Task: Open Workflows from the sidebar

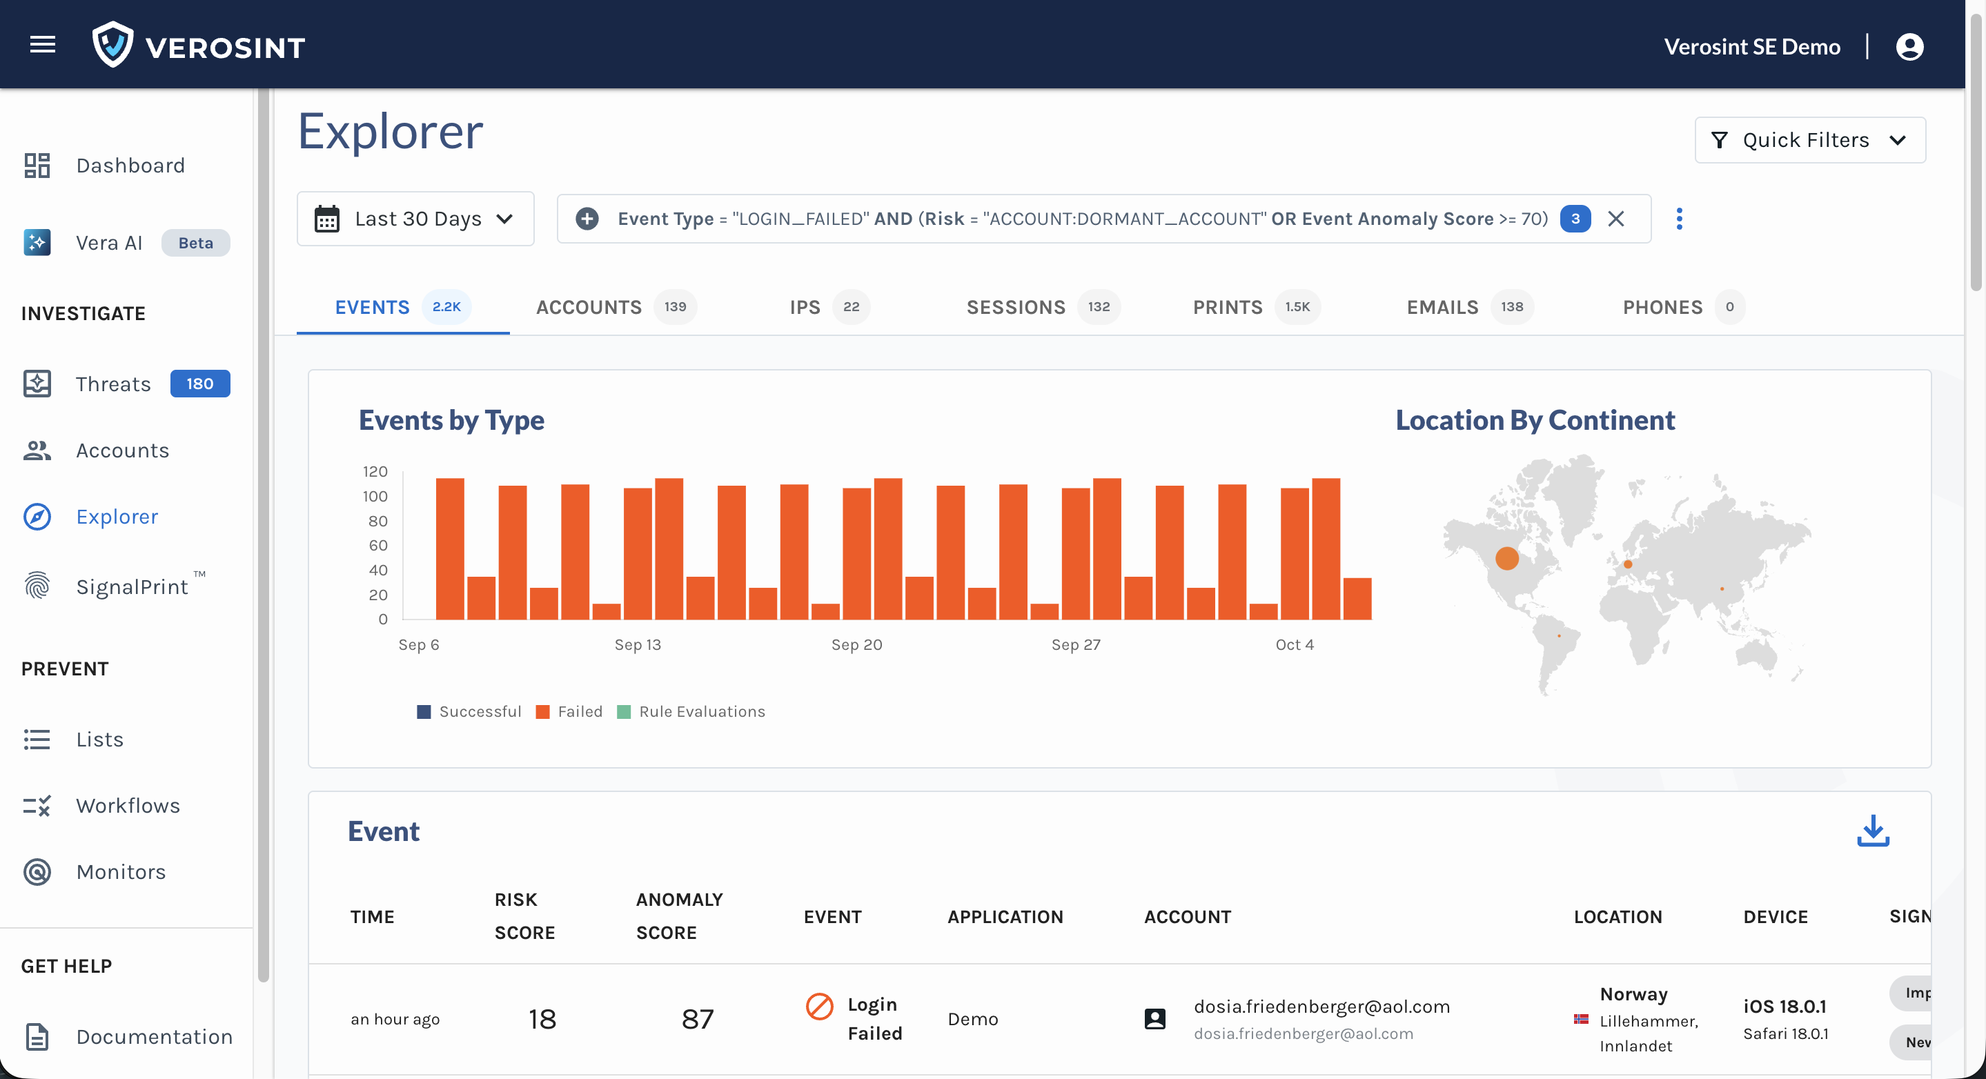Action: pos(128,805)
